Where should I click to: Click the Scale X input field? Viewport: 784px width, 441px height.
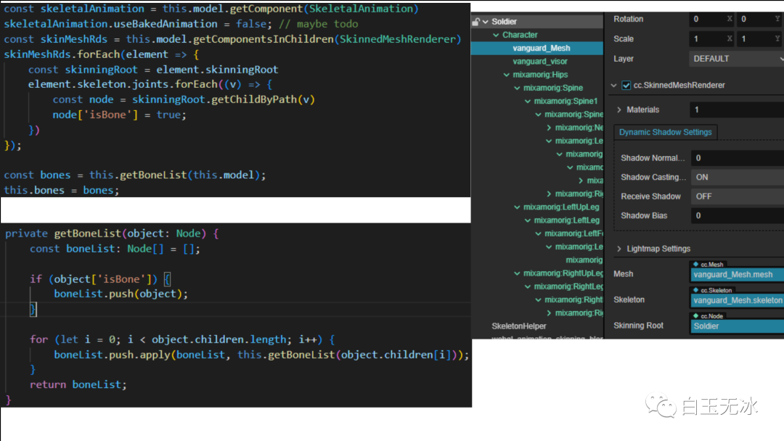click(712, 39)
